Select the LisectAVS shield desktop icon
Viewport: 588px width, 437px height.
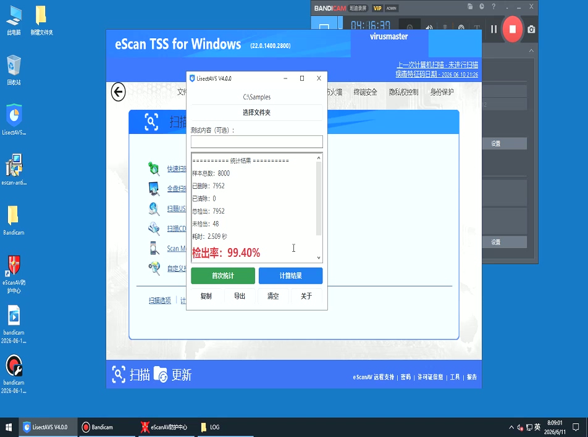[x=14, y=120]
